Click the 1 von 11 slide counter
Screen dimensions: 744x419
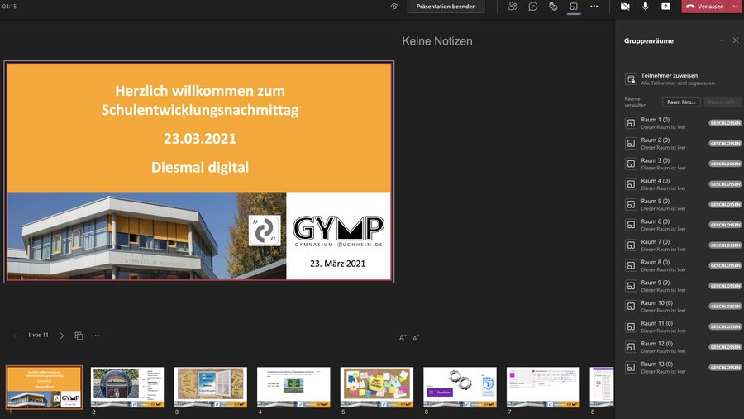[38, 335]
